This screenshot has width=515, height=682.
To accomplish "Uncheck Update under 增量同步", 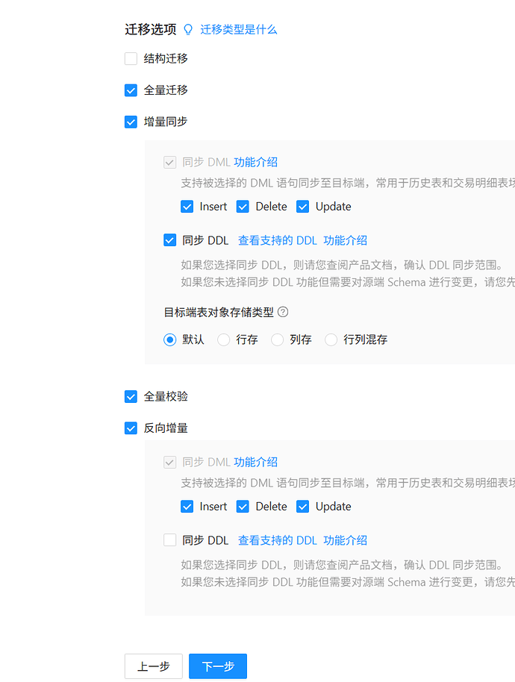I will coord(303,207).
